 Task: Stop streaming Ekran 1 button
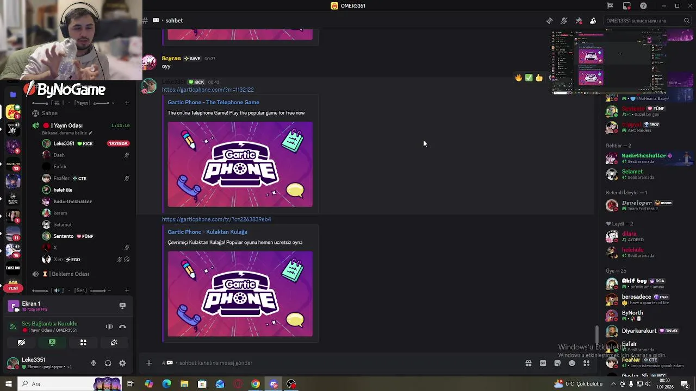122,306
